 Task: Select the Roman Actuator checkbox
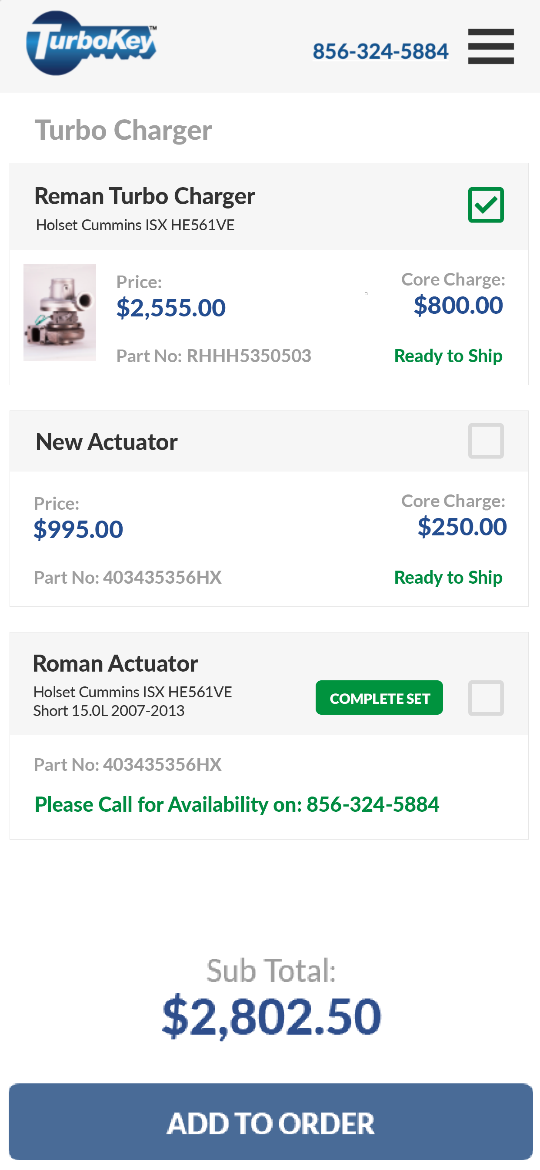[486, 698]
